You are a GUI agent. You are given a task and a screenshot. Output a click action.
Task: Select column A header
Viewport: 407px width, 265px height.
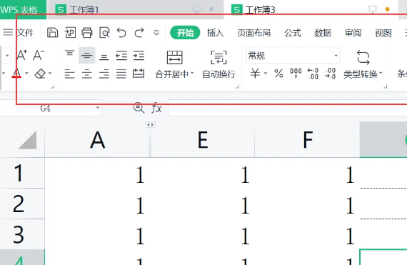97,140
